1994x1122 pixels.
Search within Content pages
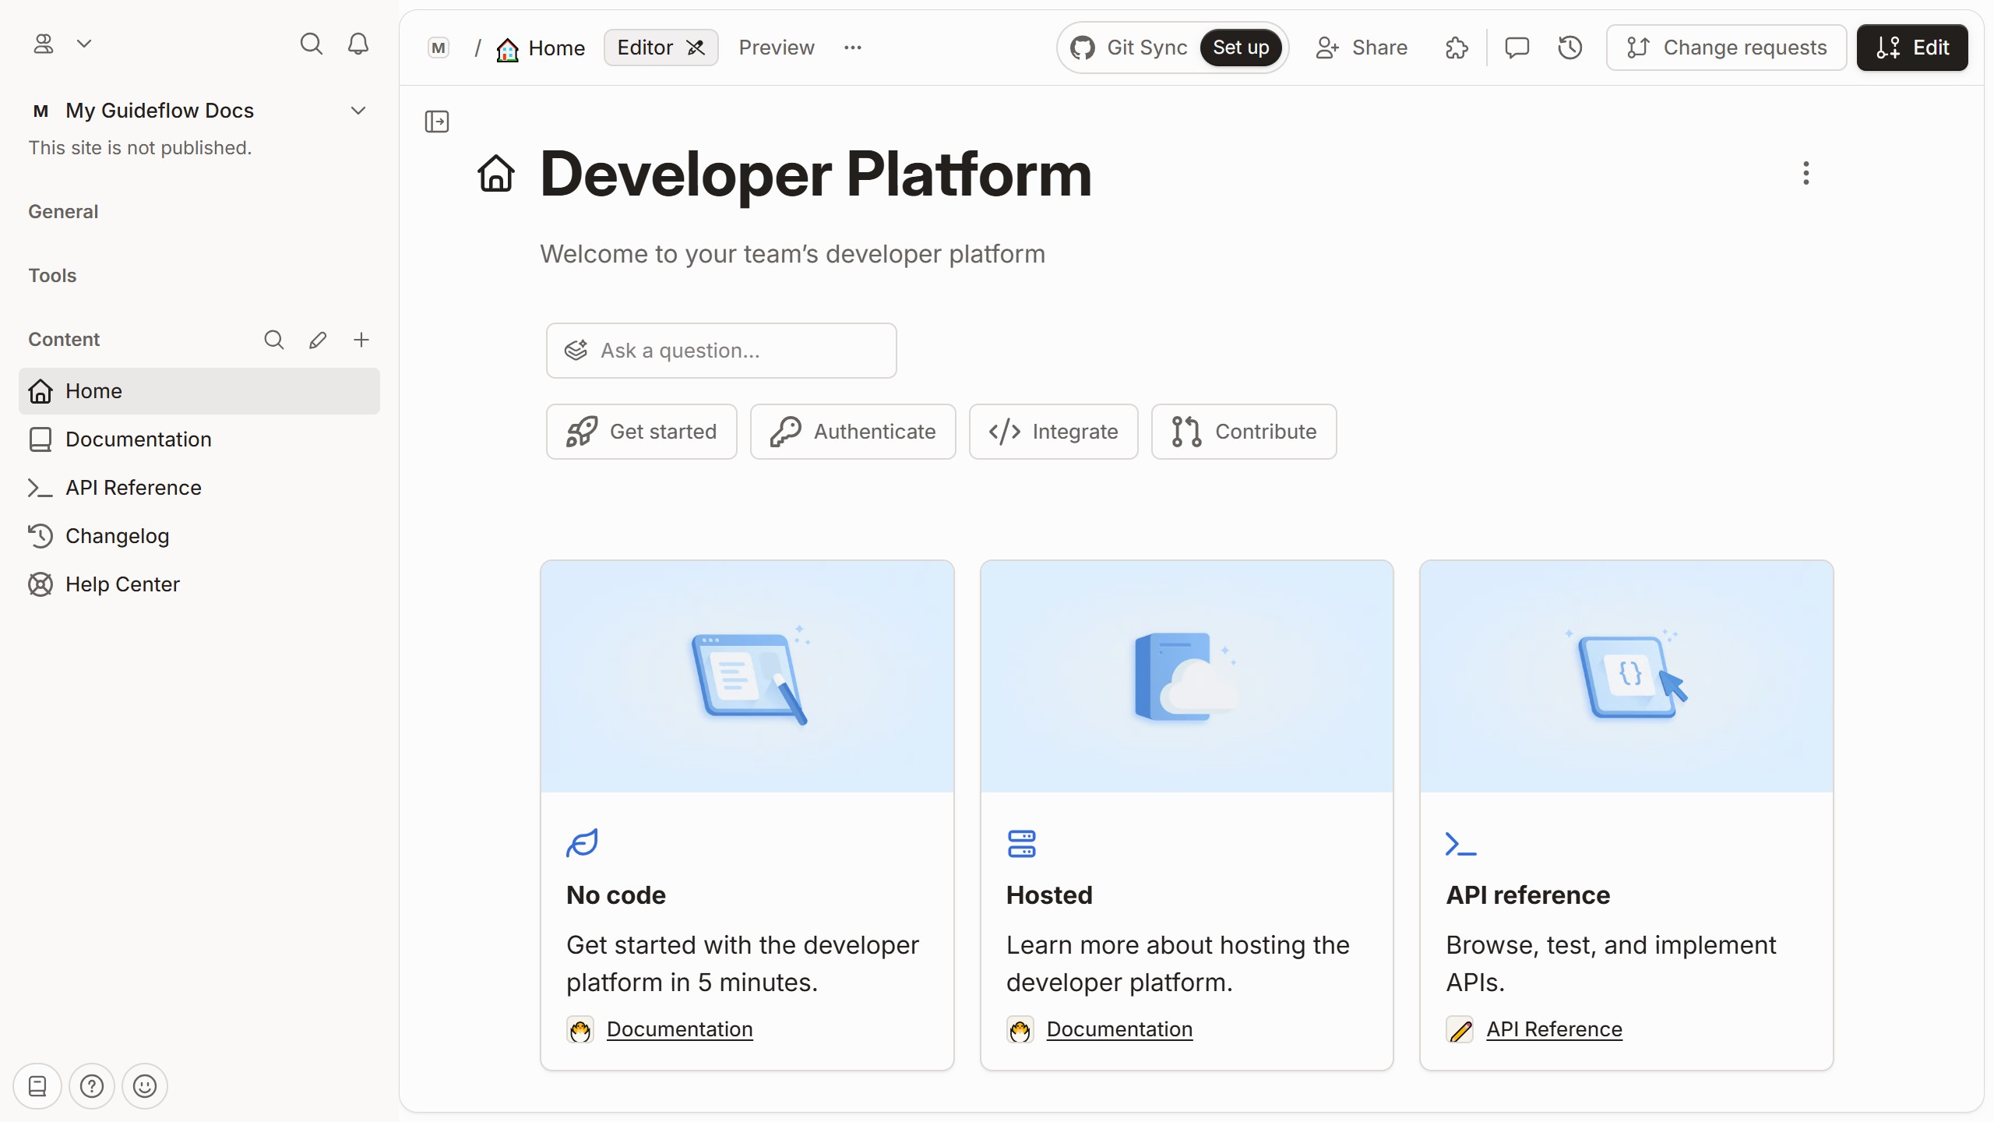[x=273, y=340]
